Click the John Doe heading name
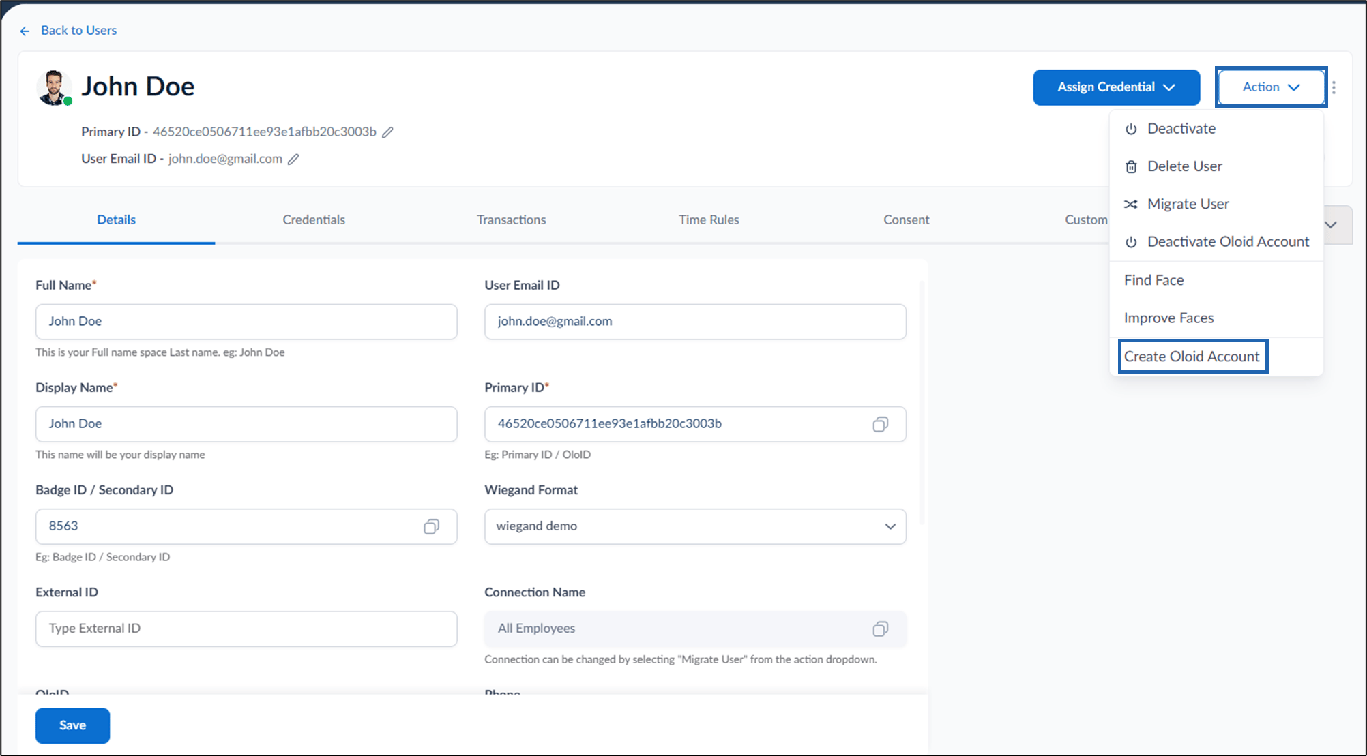The width and height of the screenshot is (1367, 756). pos(138,87)
